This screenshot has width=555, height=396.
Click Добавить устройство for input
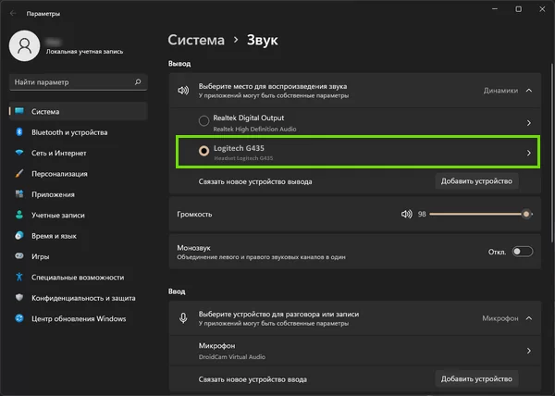[476, 379]
